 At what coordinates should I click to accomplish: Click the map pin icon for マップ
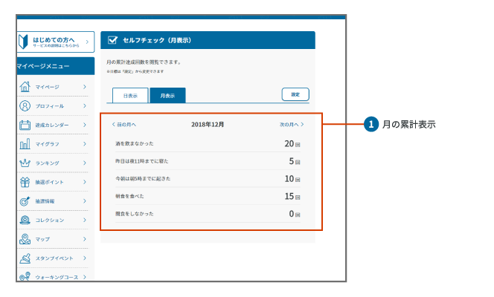[25, 239]
